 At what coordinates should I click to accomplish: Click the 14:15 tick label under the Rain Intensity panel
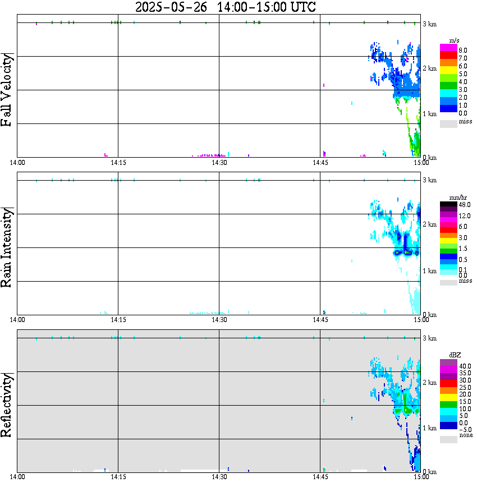[118, 320]
